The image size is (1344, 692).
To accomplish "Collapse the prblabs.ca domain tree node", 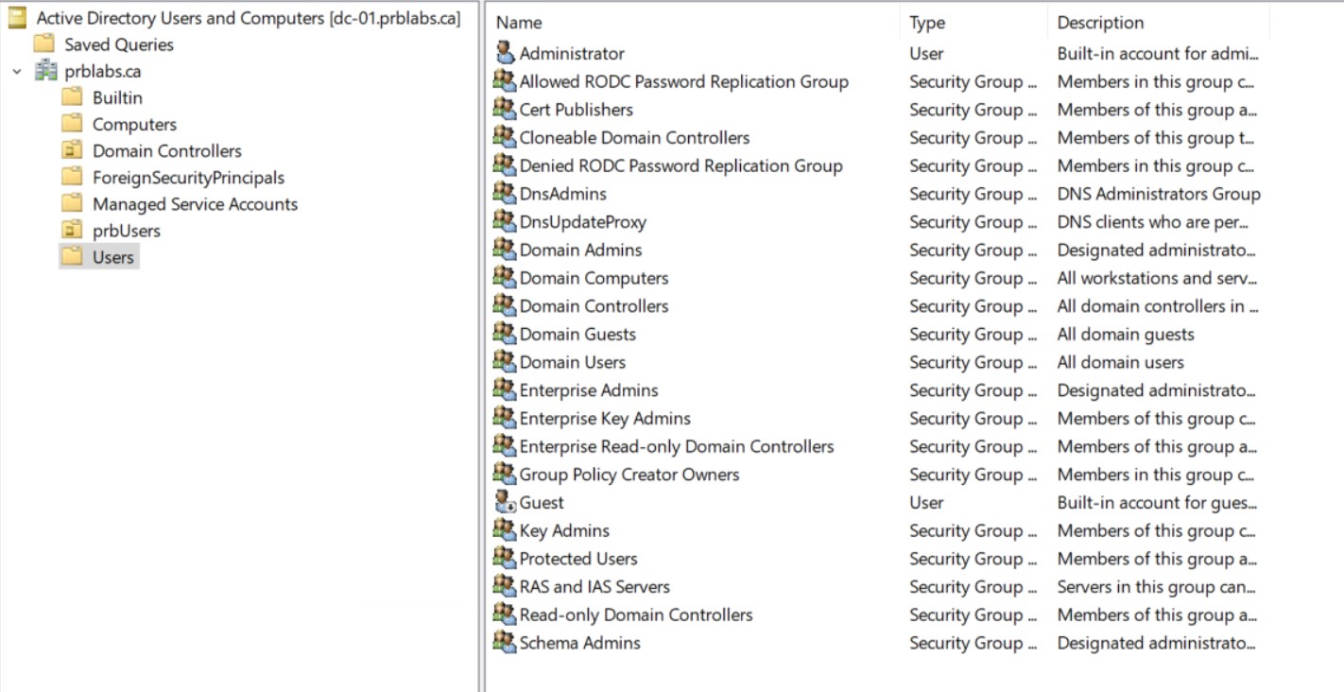I will (x=17, y=71).
